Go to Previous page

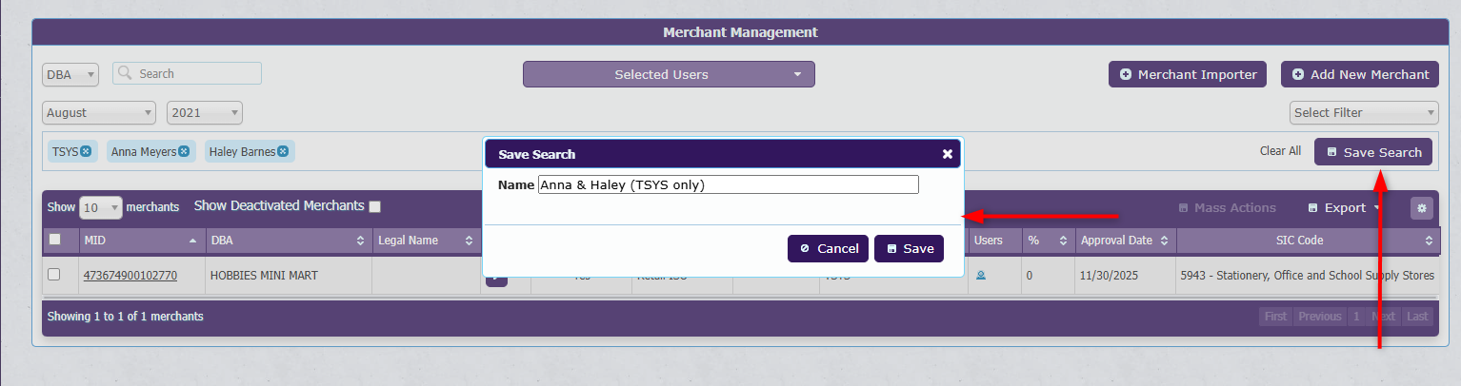[1320, 317]
